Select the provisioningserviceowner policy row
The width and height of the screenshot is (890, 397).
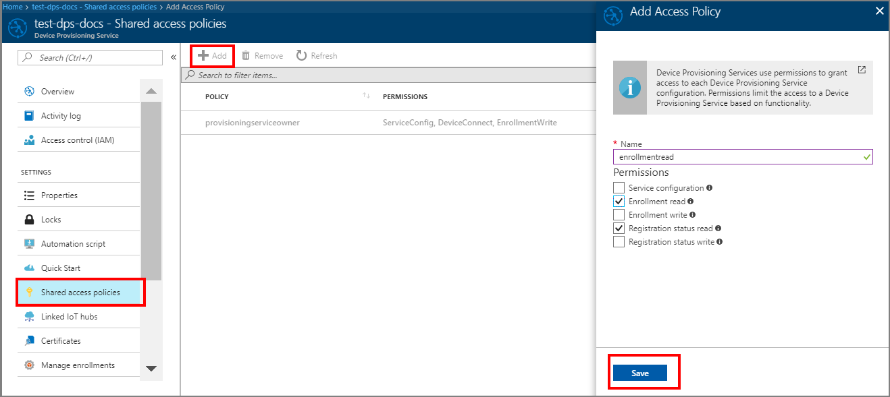(388, 123)
